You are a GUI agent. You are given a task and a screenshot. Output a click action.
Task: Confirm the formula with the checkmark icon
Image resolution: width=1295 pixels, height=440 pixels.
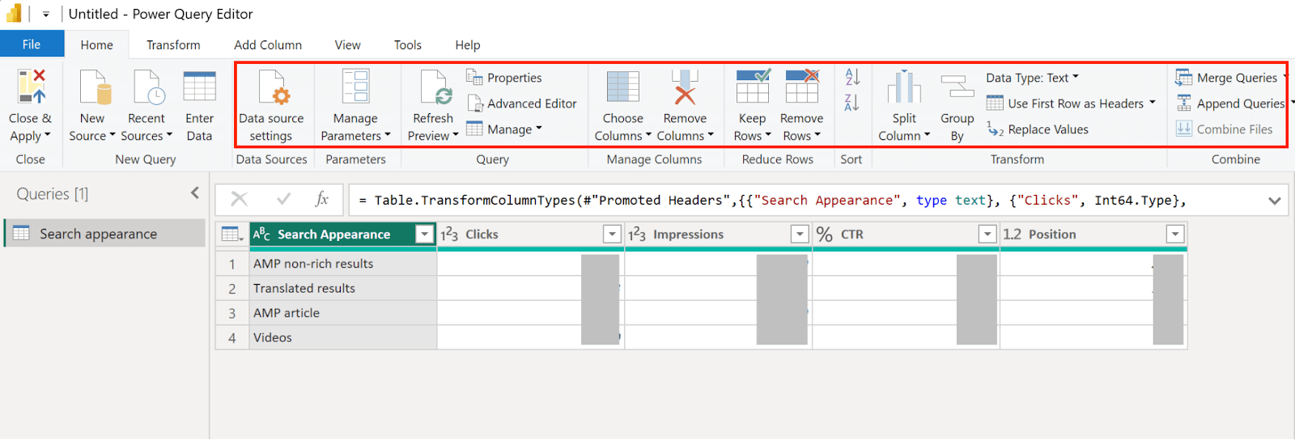click(x=283, y=199)
